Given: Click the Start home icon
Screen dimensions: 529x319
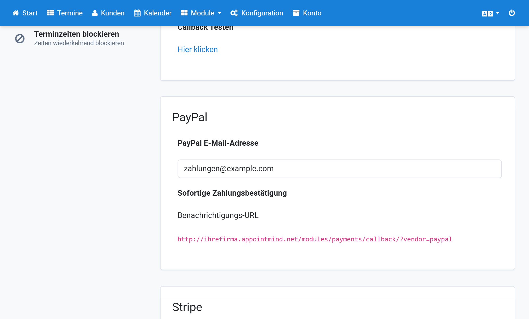Looking at the screenshot, I should click(16, 13).
